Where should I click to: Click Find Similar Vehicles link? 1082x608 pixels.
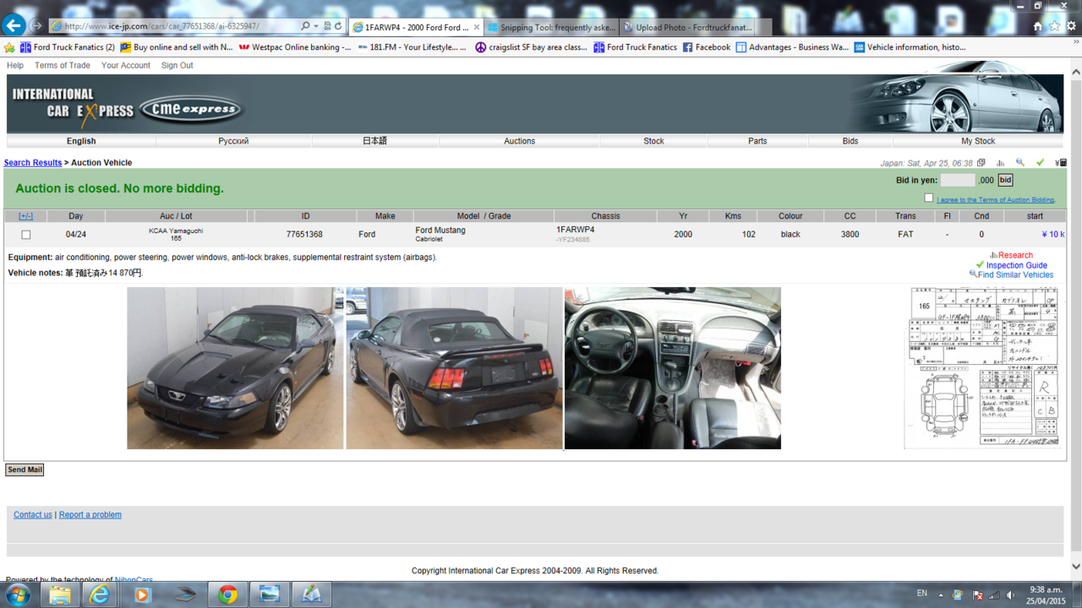point(1015,275)
